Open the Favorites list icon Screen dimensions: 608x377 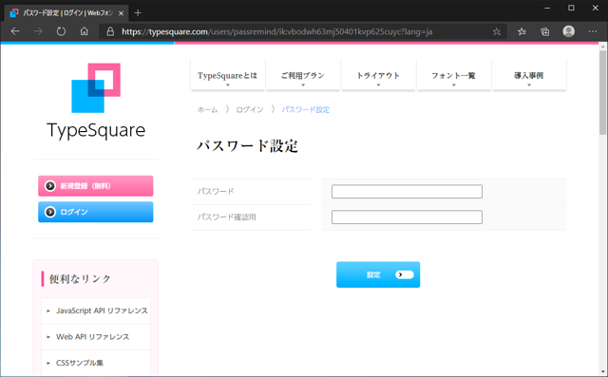522,31
